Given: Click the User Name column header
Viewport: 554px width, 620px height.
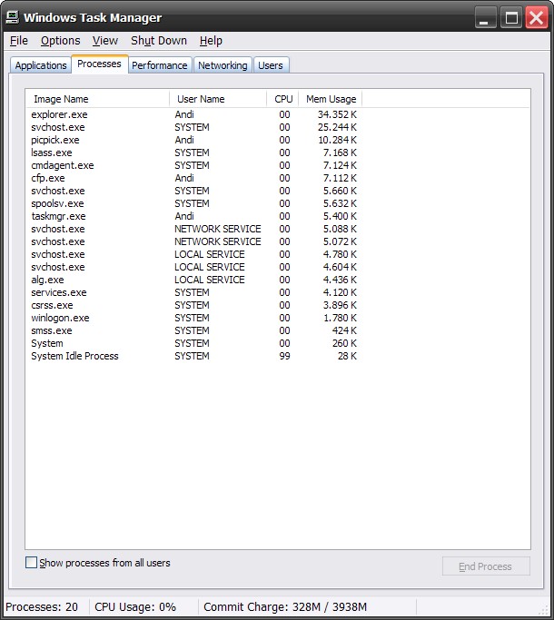Looking at the screenshot, I should coord(218,99).
